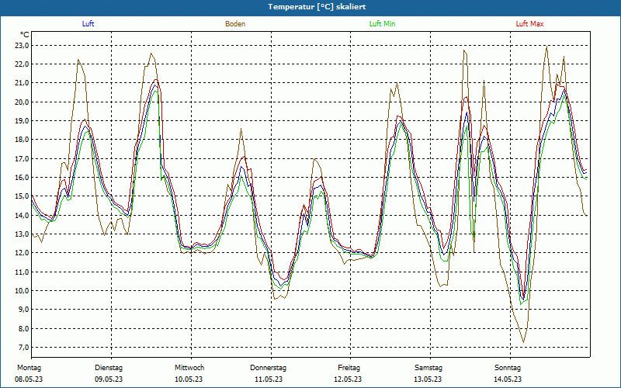Click the 'Dienstag' day label
The height and width of the screenshot is (388, 621).
coord(109,368)
